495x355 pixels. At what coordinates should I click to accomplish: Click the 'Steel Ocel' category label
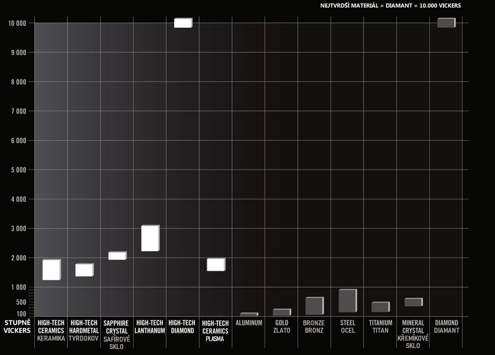tap(347, 327)
